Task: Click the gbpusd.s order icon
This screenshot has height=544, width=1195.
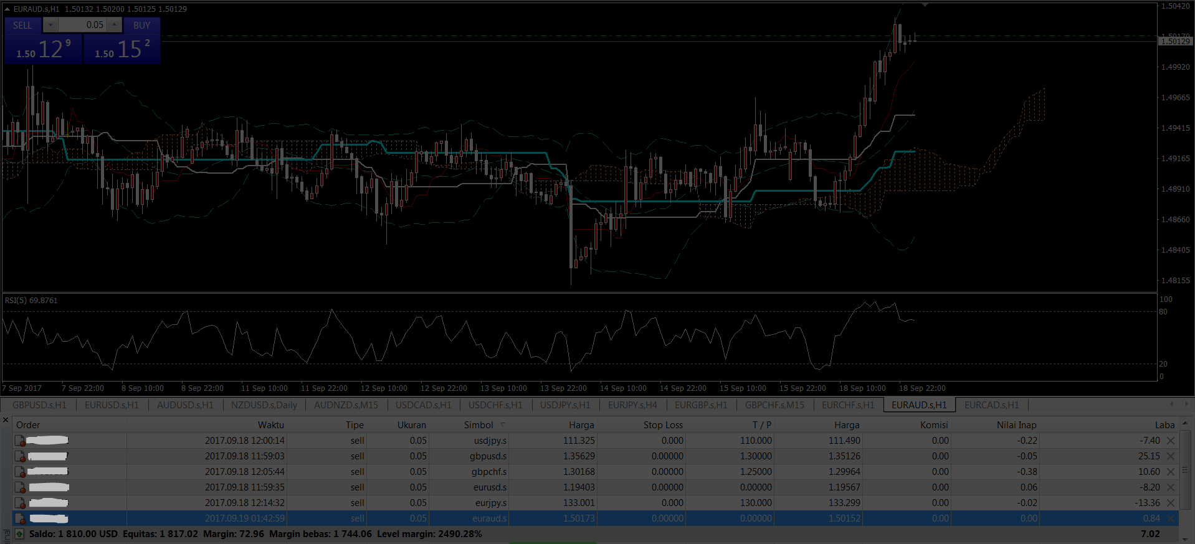Action: pyautogui.click(x=20, y=456)
